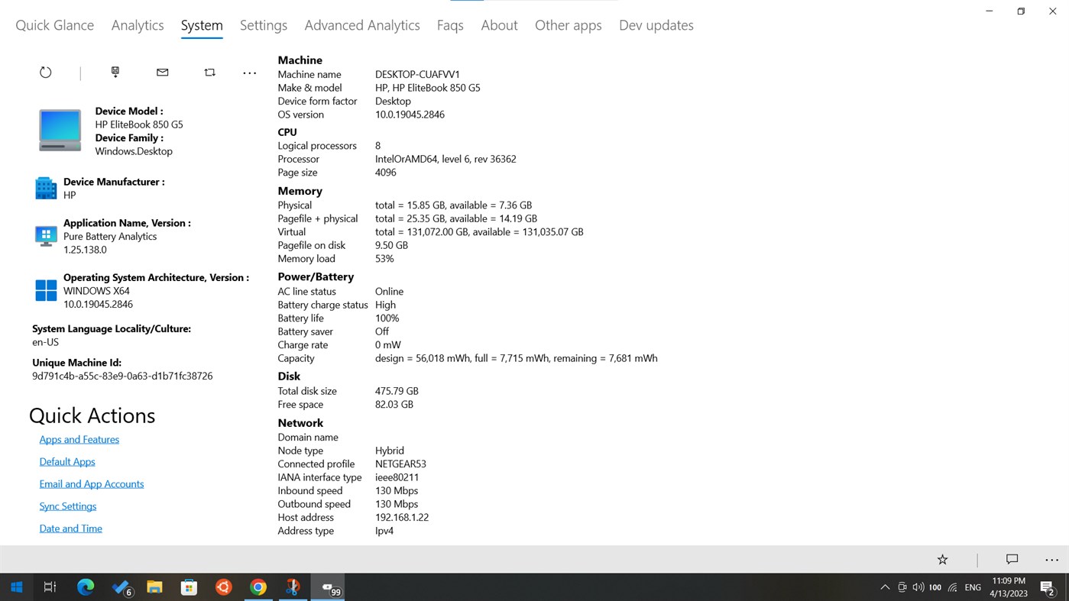Click the taskbar clock showing 11:09 PM

[x=1008, y=586]
